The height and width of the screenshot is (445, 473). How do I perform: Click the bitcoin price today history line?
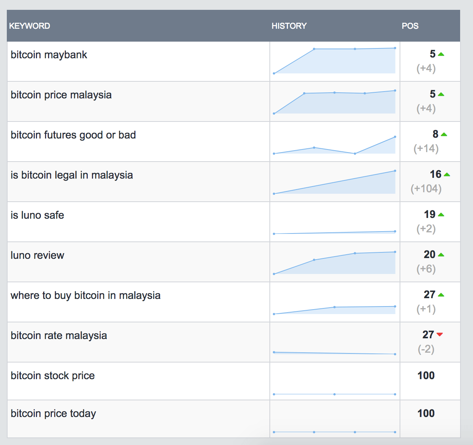pyautogui.click(x=335, y=432)
